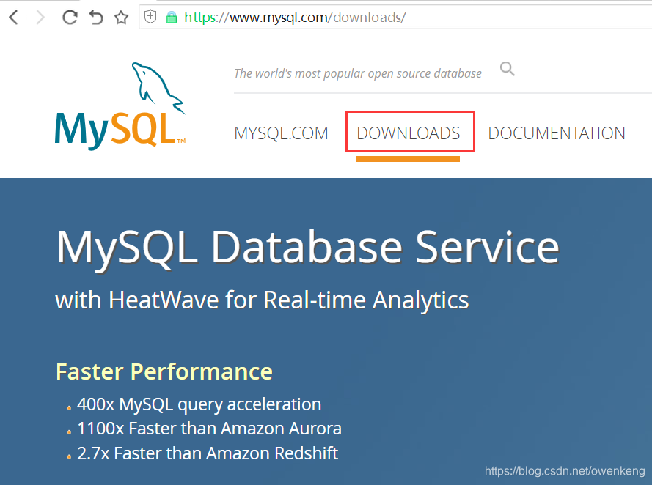Click 'with HeatWave for Real-time Analytics' text
Image resolution: width=652 pixels, height=485 pixels.
(x=262, y=300)
